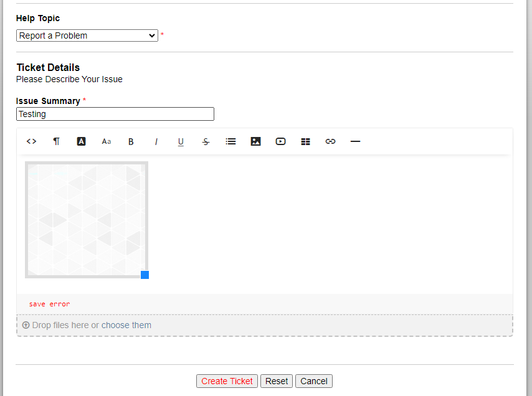
Task: Toggle strikethrough formatting
Action: (x=206, y=142)
